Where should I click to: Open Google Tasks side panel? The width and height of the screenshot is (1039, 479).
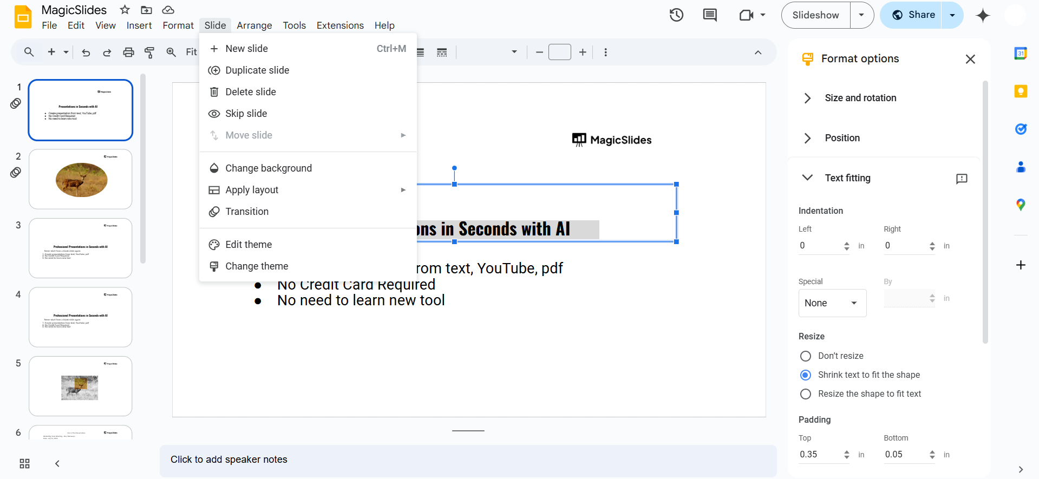pyautogui.click(x=1021, y=129)
